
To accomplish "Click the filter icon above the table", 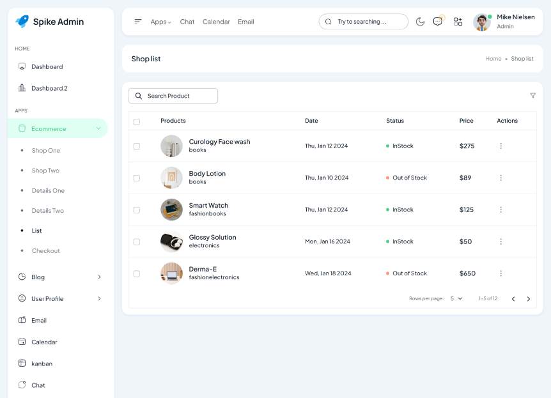I will click(x=532, y=96).
